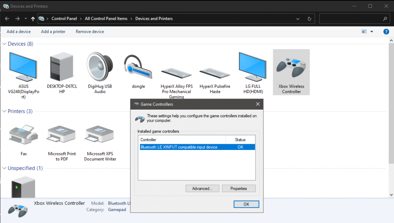
Task: Click the Unspecified (1) group header text
Action: click(25, 168)
